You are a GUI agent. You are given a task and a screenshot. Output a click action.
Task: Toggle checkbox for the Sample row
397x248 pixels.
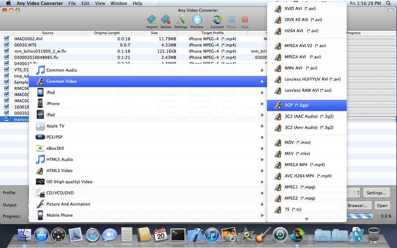6,82
